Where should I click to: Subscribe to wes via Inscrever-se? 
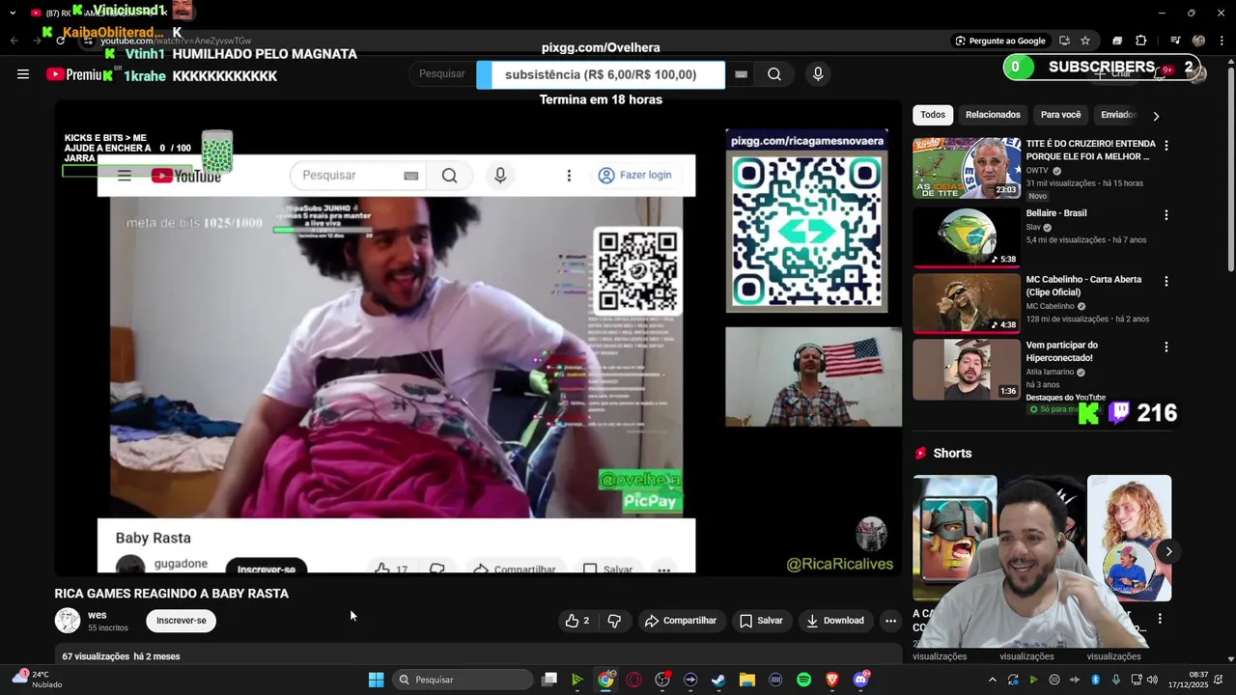point(182,621)
